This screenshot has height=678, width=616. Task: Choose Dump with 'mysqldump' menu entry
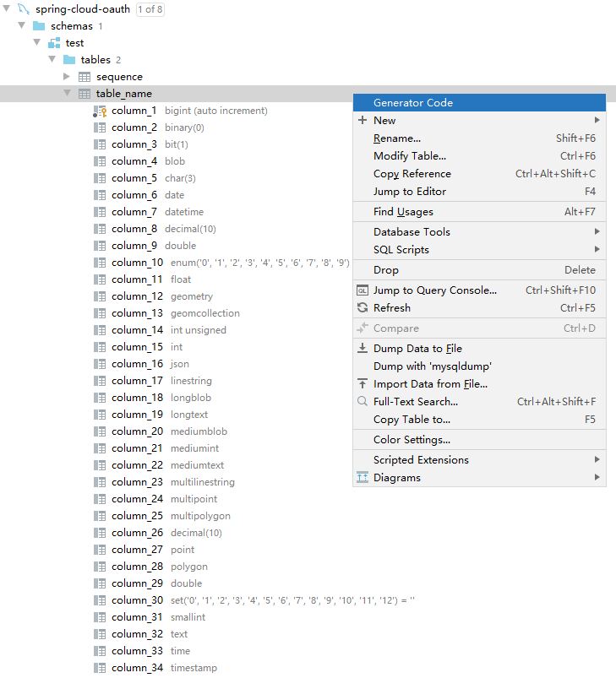(x=479, y=366)
